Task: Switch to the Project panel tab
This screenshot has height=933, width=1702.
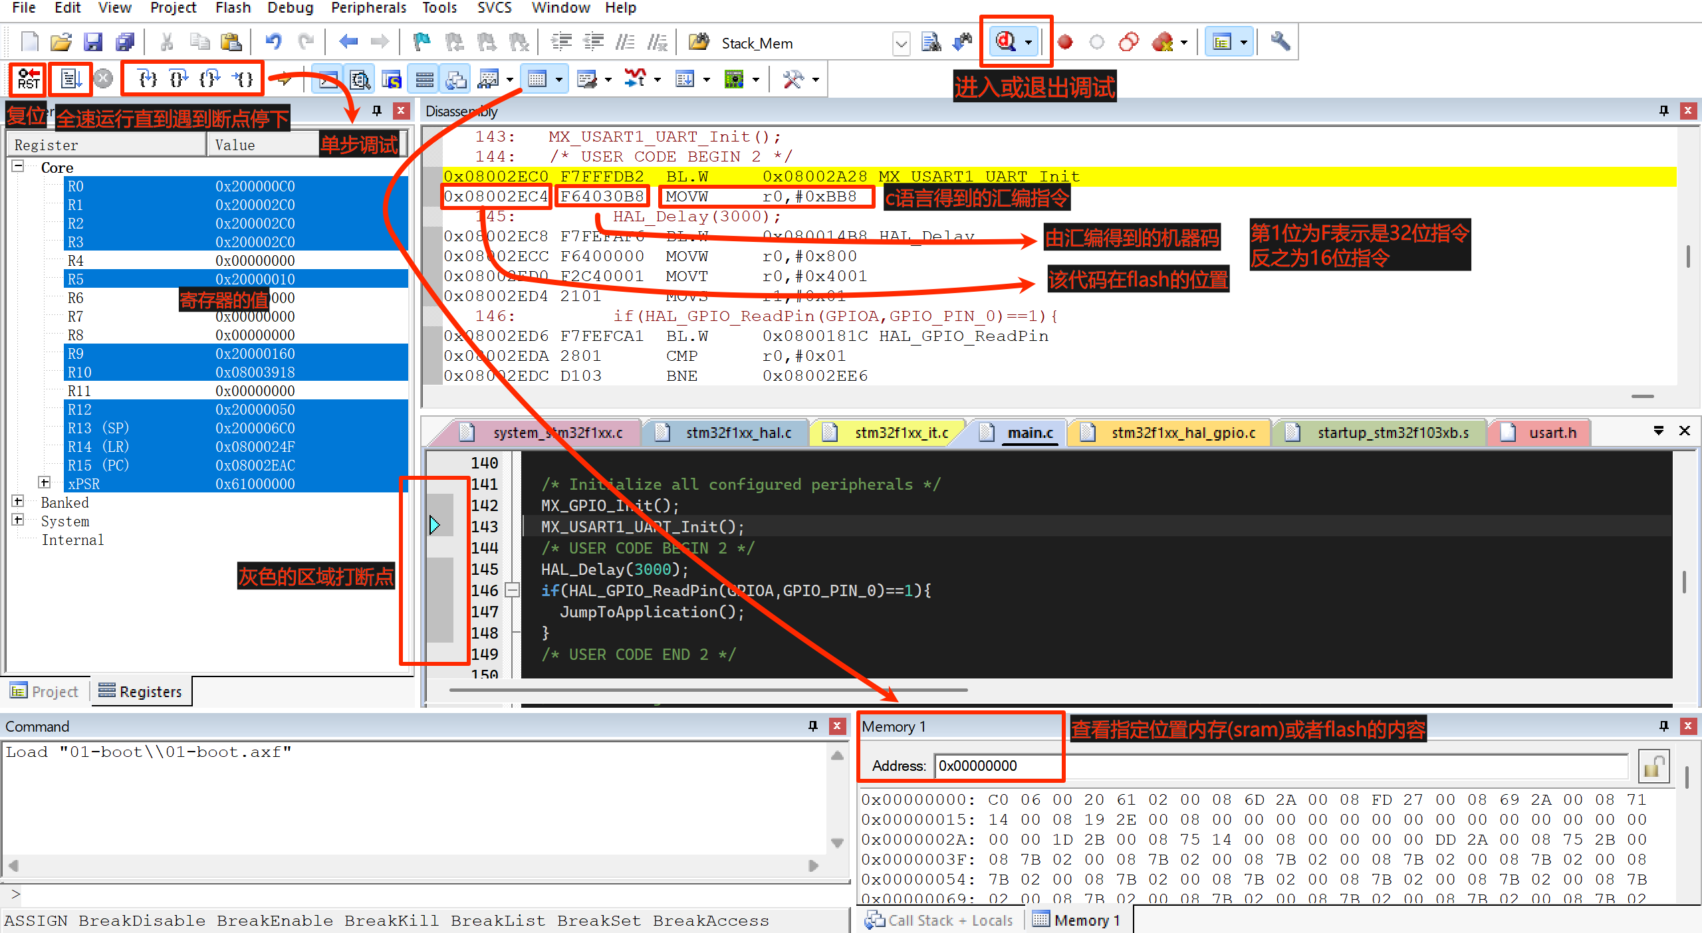Action: click(45, 691)
